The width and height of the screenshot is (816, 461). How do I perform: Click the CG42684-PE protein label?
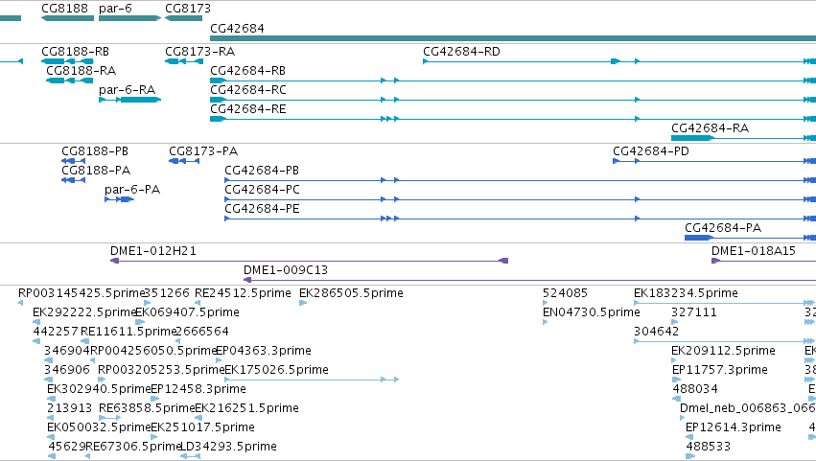click(262, 209)
